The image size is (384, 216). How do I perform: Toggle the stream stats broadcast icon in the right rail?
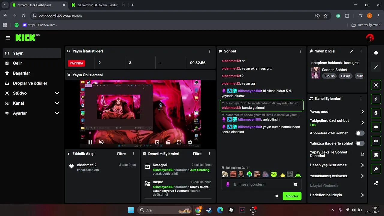pos(376,141)
